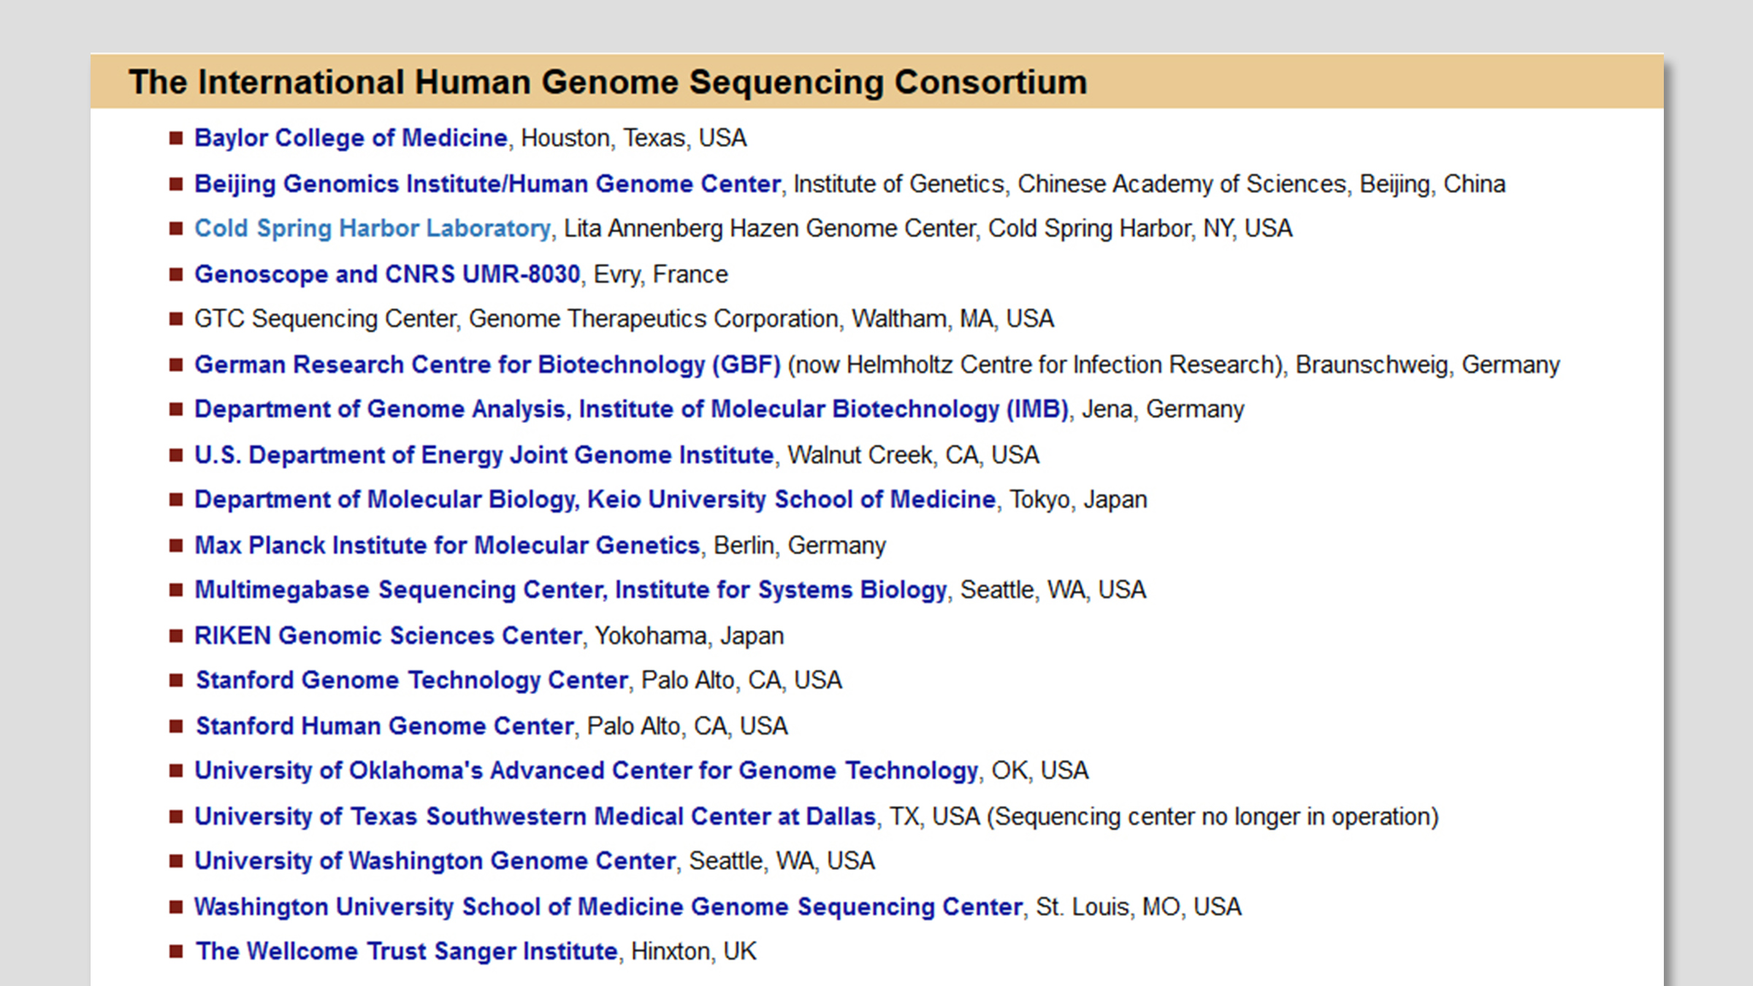Follow the Genoscope and CNRS UMR-8030 link
This screenshot has height=986, width=1753.
387,274
